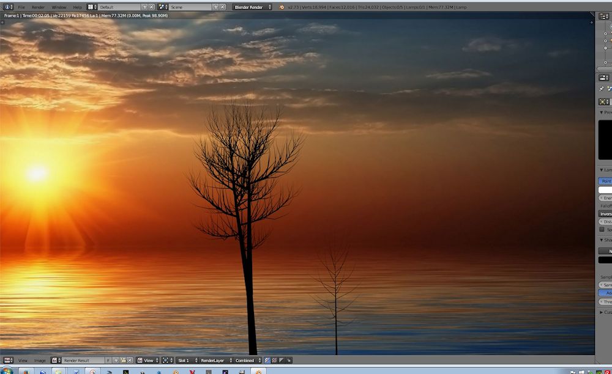Create a new image with the plus
The height and width of the screenshot is (374, 612).
point(116,361)
